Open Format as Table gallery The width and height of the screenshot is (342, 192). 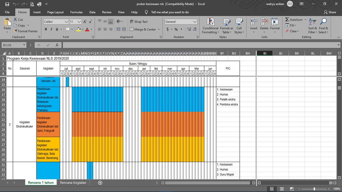click(227, 26)
